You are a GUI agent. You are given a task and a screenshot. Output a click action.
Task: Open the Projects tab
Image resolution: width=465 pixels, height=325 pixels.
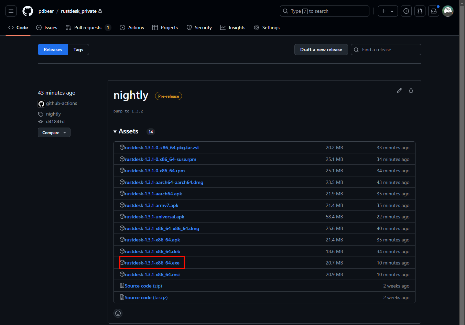pos(165,28)
